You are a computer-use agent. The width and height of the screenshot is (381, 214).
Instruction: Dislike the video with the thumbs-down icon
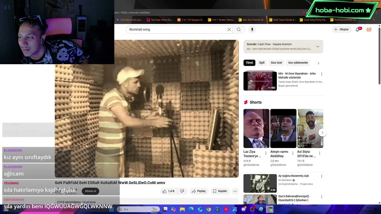[182, 191]
